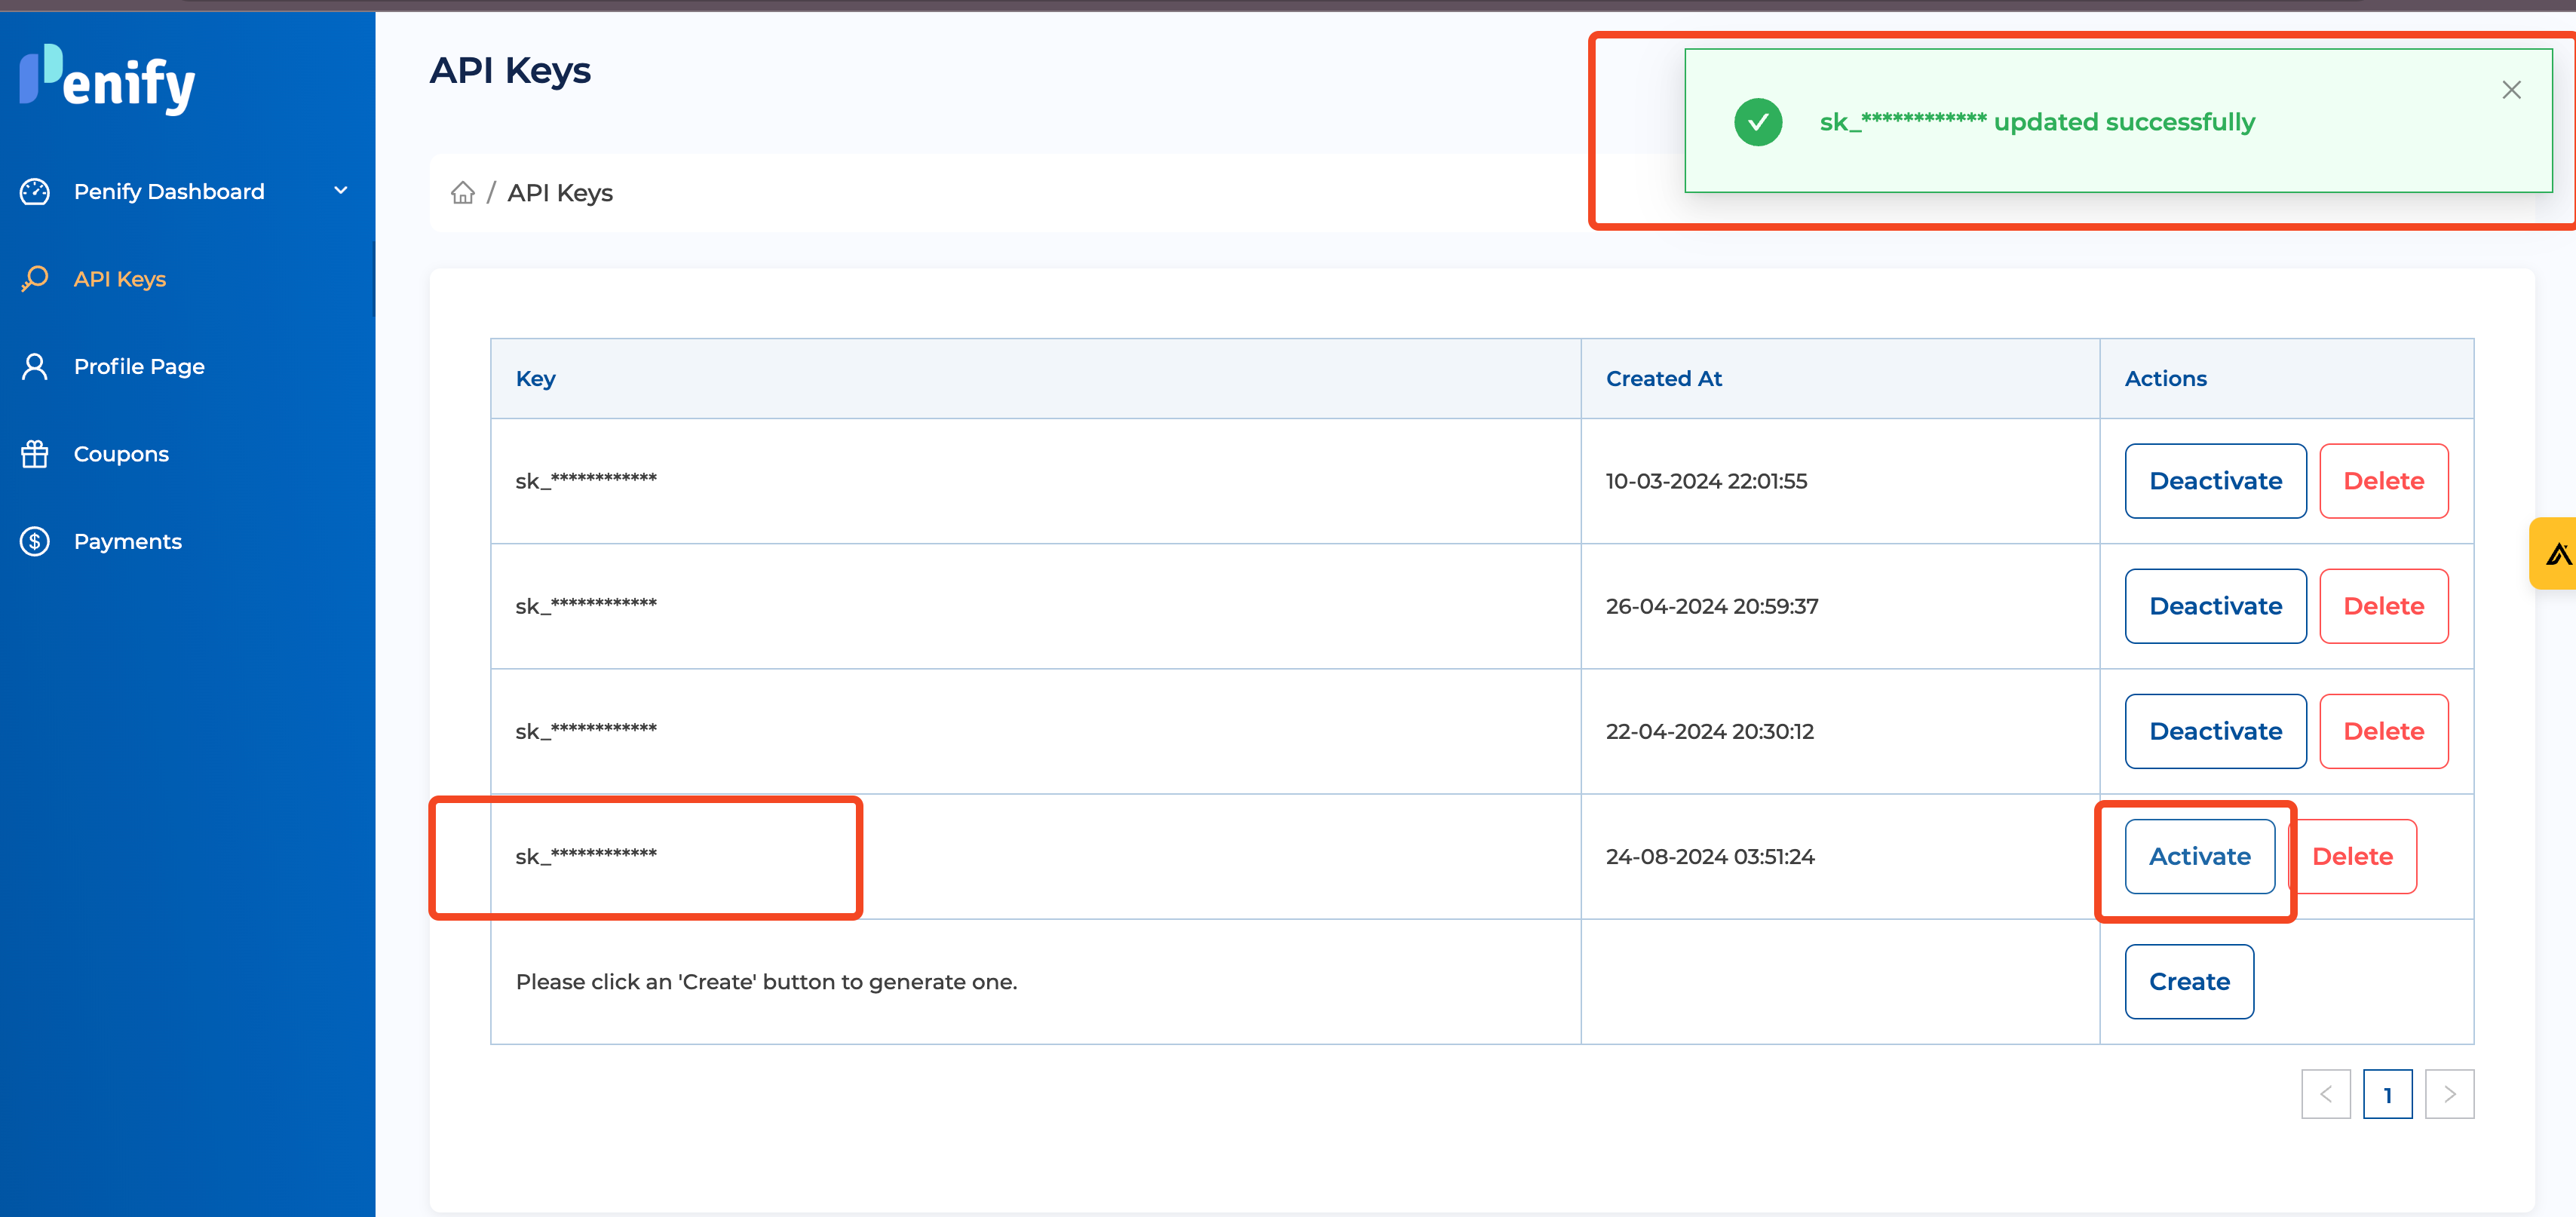Viewport: 2576px width, 1217px height.
Task: Select the Coupons gift icon
Action: click(x=35, y=453)
